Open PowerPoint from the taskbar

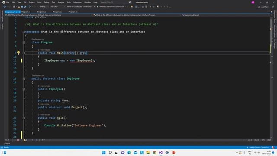click(174, 153)
